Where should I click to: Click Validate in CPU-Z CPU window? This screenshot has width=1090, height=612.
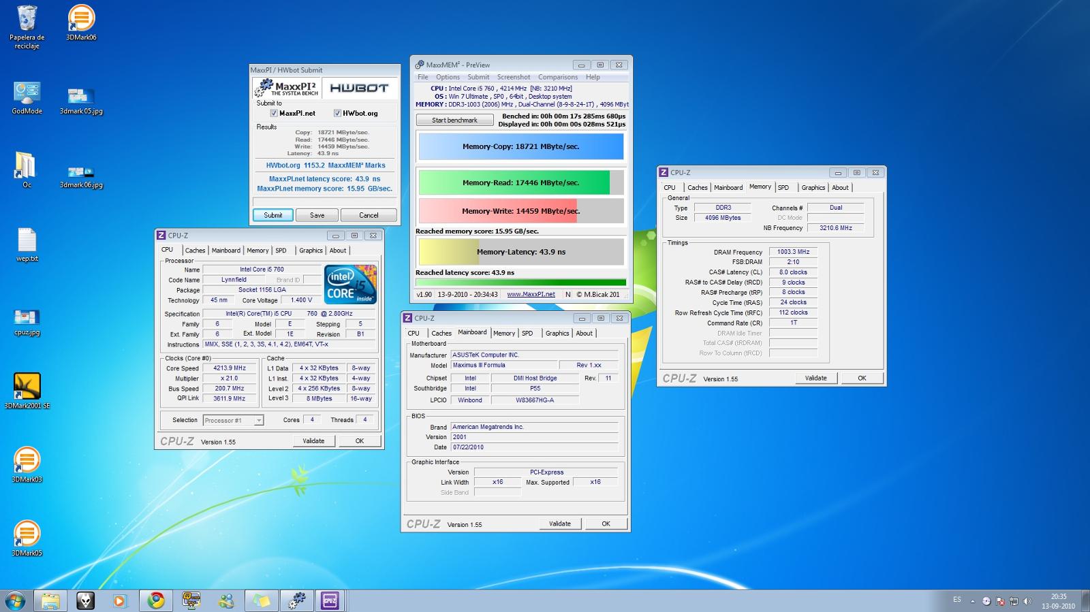313,440
